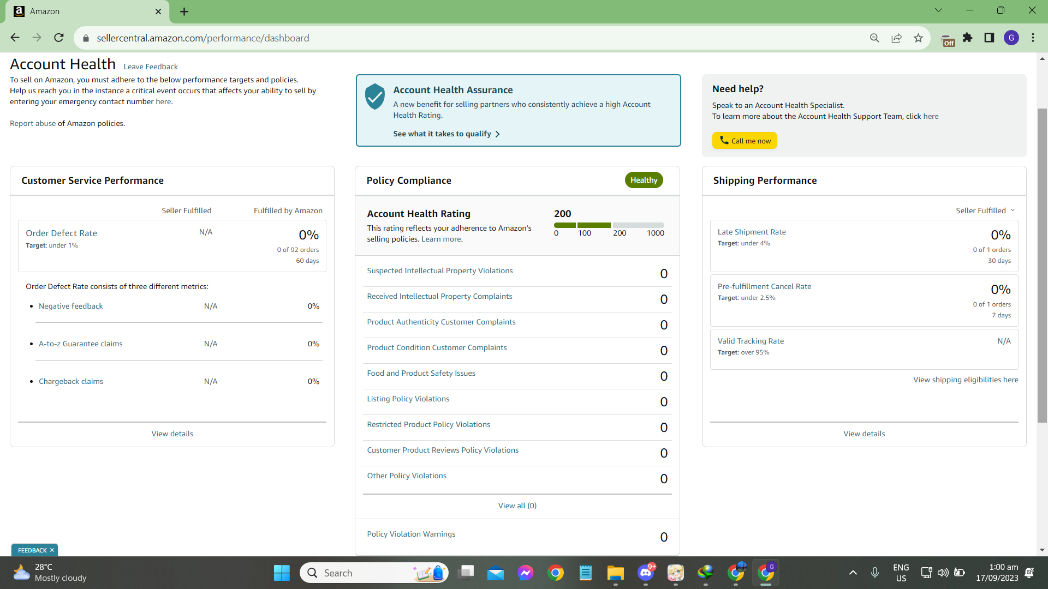Click 'here' for the Account Health Support Team
Viewport: 1048px width, 589px height.
(x=931, y=116)
